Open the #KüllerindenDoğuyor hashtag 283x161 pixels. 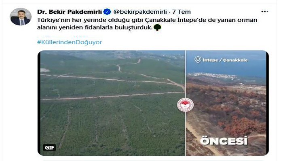tap(70, 42)
